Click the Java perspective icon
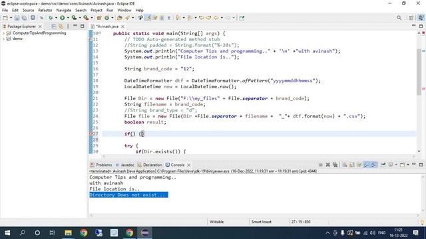Screen dimensions: 426x239 421,18
